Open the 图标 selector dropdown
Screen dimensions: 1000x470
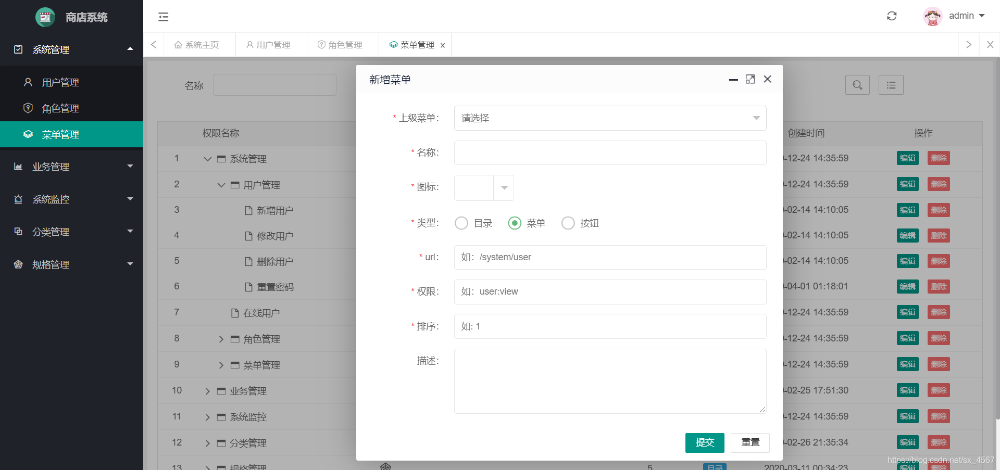[x=503, y=188]
